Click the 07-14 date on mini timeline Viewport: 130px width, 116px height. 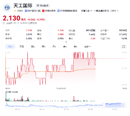pos(42,110)
